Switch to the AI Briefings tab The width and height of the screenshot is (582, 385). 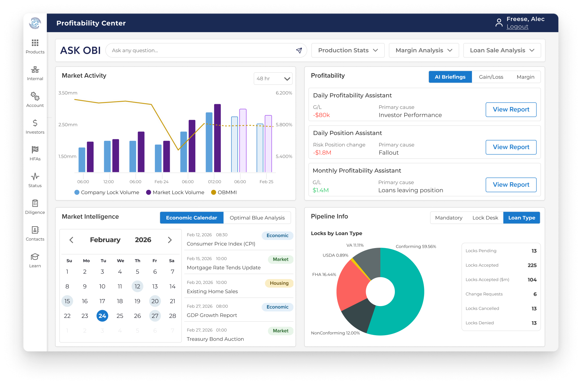pos(450,77)
